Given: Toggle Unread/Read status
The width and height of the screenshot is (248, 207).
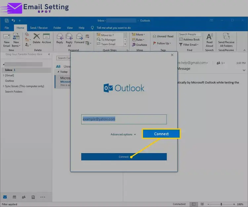Looking at the screenshot, I should (x=163, y=36).
